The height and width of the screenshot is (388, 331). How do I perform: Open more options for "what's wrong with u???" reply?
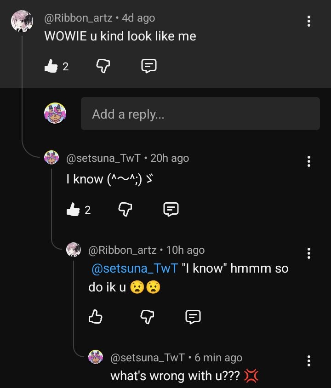click(309, 360)
